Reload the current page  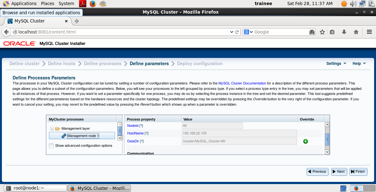(237, 32)
